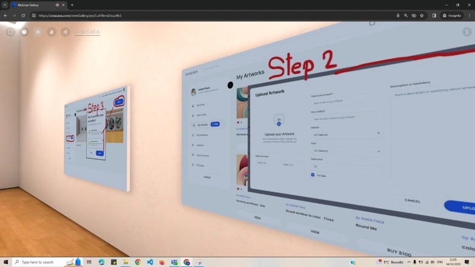Click the Windows Start button
This screenshot has width=475, height=267.
pos(6,262)
